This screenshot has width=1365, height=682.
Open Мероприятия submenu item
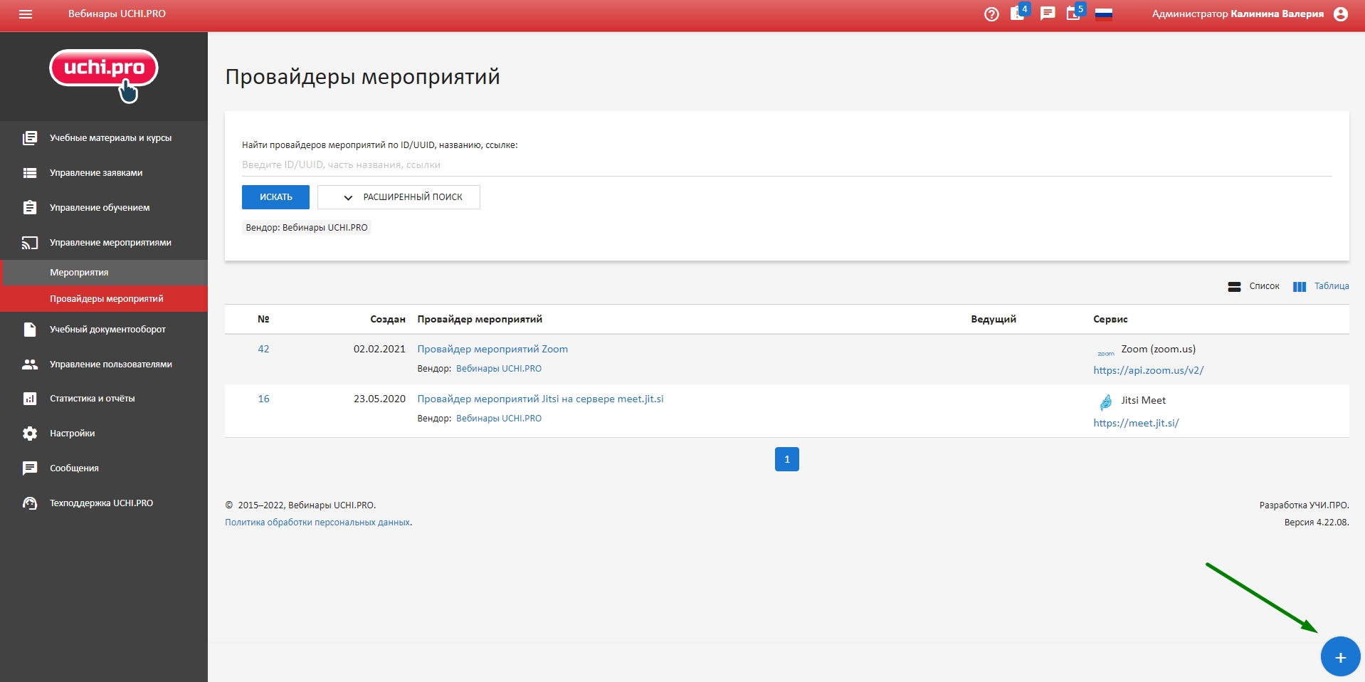pyautogui.click(x=104, y=273)
